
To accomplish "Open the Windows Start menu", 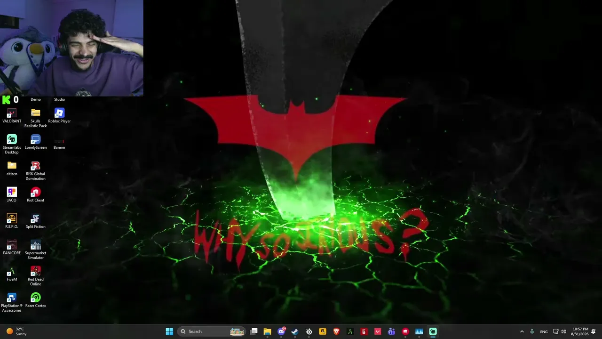I will [x=169, y=331].
